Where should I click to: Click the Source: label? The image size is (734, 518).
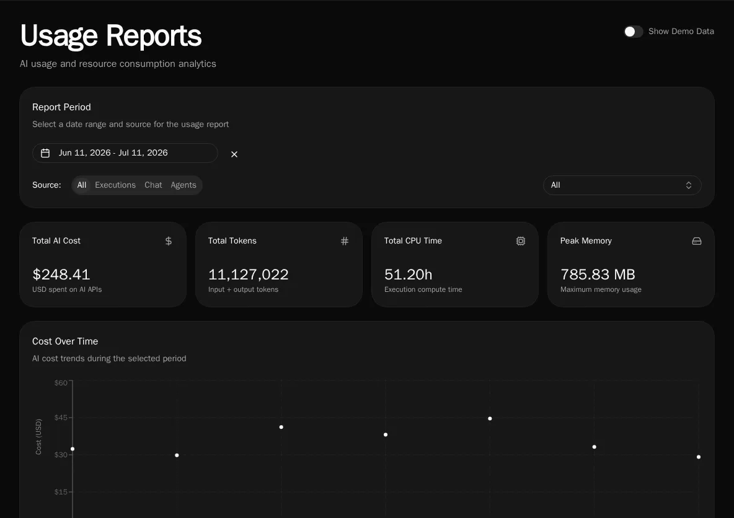click(x=47, y=185)
